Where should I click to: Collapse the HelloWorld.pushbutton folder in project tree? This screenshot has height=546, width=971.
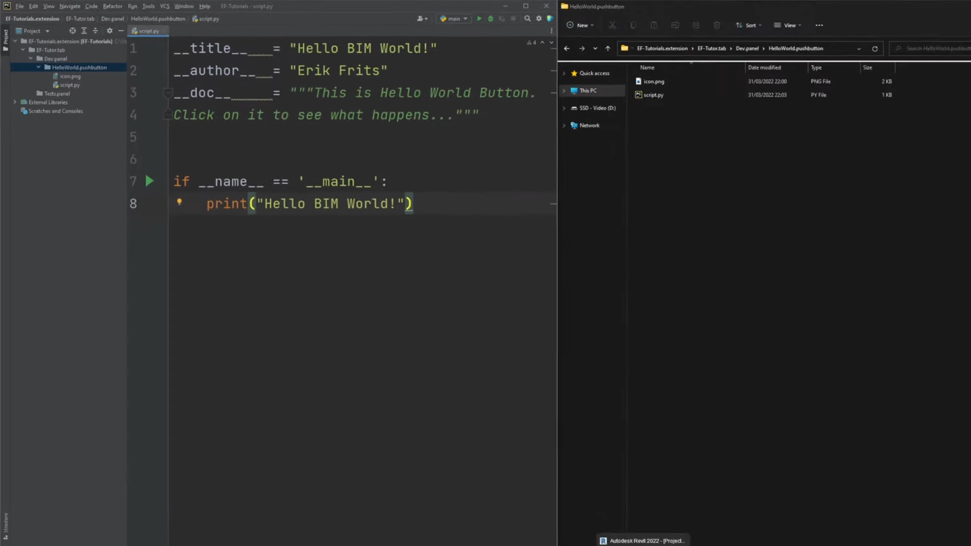click(39, 67)
